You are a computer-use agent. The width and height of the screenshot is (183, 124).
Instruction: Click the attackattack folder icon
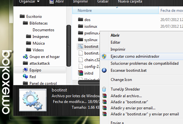25,63
